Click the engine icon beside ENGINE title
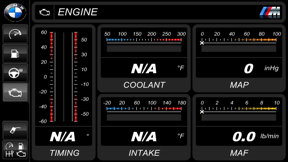This screenshot has height=162, width=288. (x=45, y=12)
